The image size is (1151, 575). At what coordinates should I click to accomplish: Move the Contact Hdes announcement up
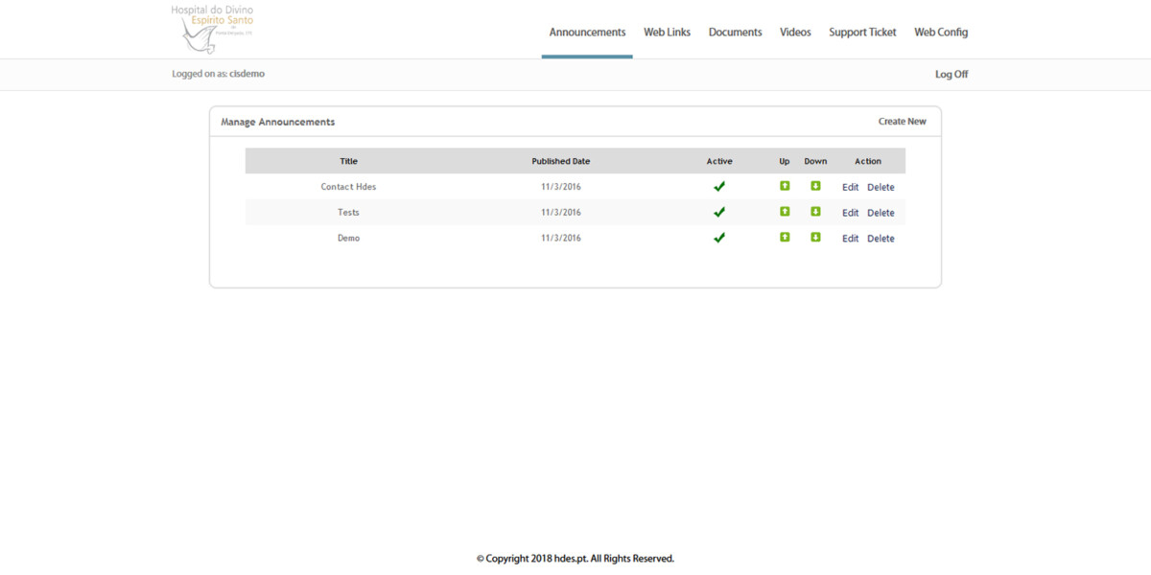pos(784,186)
